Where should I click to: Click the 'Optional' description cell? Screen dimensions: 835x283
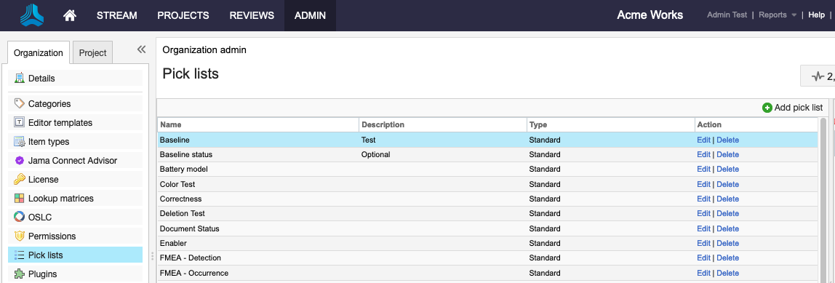click(x=375, y=154)
